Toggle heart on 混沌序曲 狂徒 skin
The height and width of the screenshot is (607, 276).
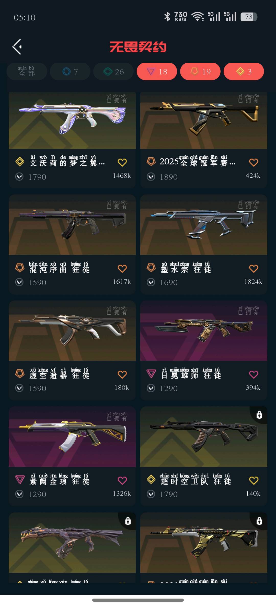coord(122,268)
